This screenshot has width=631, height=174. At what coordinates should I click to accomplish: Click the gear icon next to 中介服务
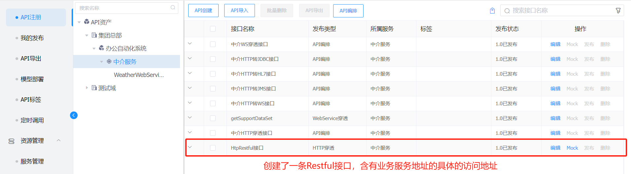[x=109, y=62]
